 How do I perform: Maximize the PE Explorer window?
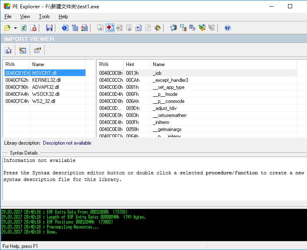(x=290, y=6)
